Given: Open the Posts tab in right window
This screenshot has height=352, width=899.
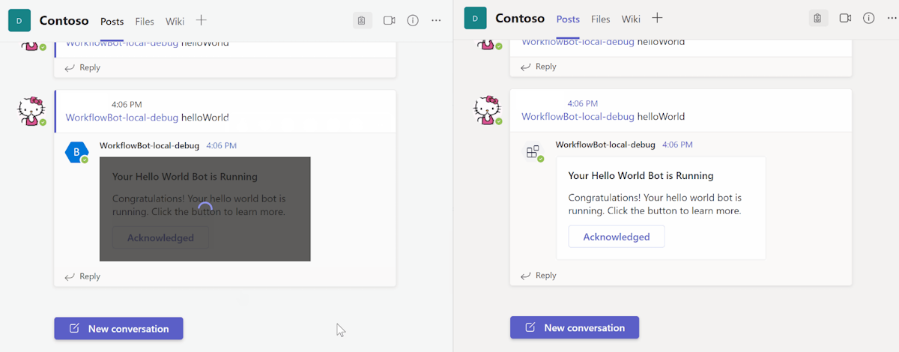Looking at the screenshot, I should click(x=568, y=19).
